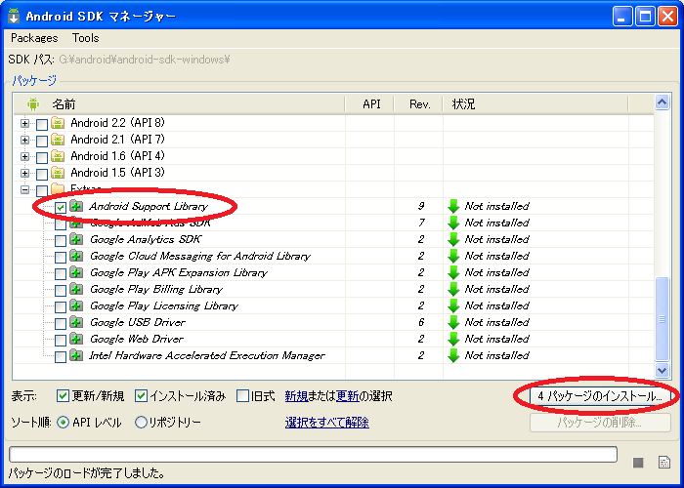Screen dimensions: 684x488
Task: Uncheck the Android Support Library checkbox
Action: 61,207
